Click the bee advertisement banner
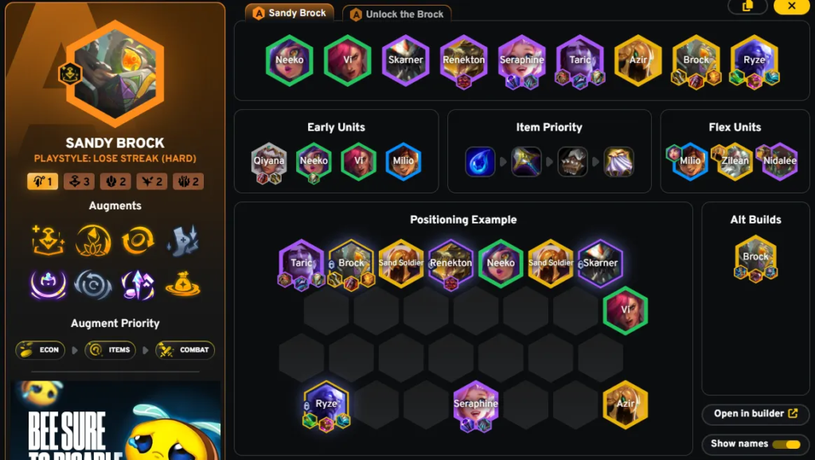Screen dimensions: 815x460 [x=115, y=420]
